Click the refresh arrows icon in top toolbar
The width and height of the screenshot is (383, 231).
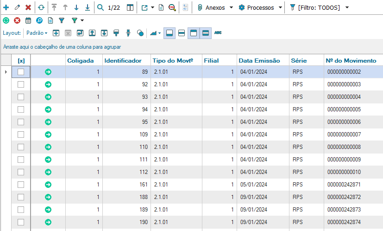tap(41, 8)
